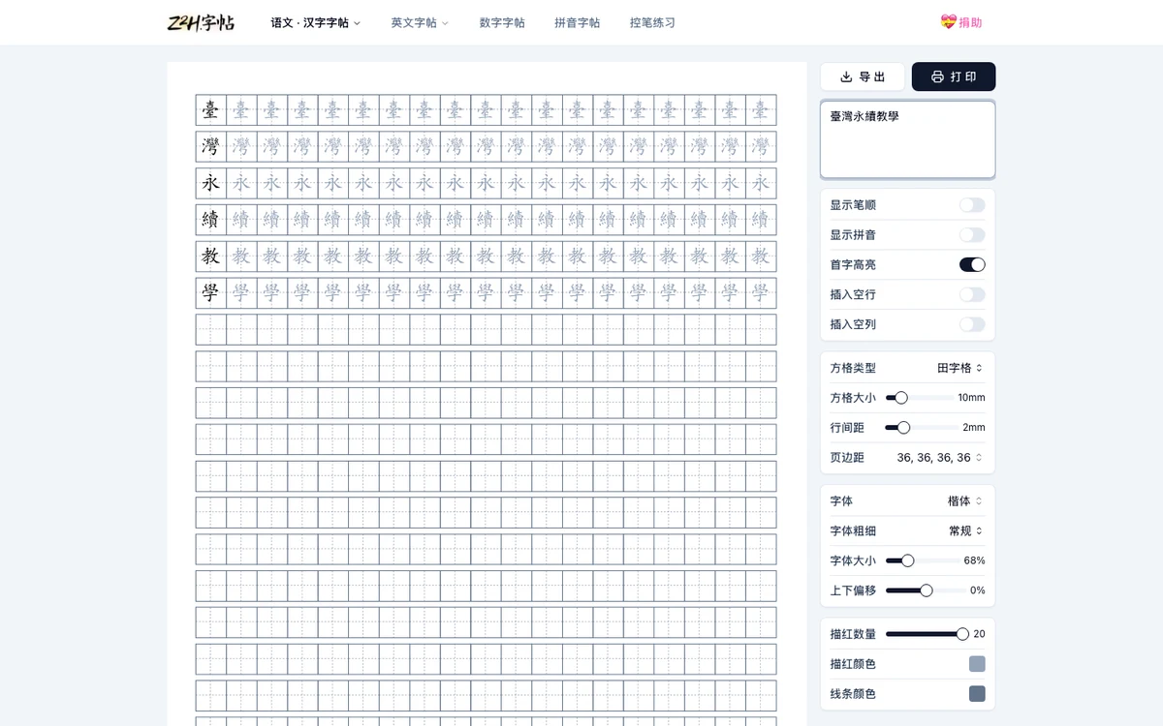Click the highlighted first 學 character cell

coord(210,293)
